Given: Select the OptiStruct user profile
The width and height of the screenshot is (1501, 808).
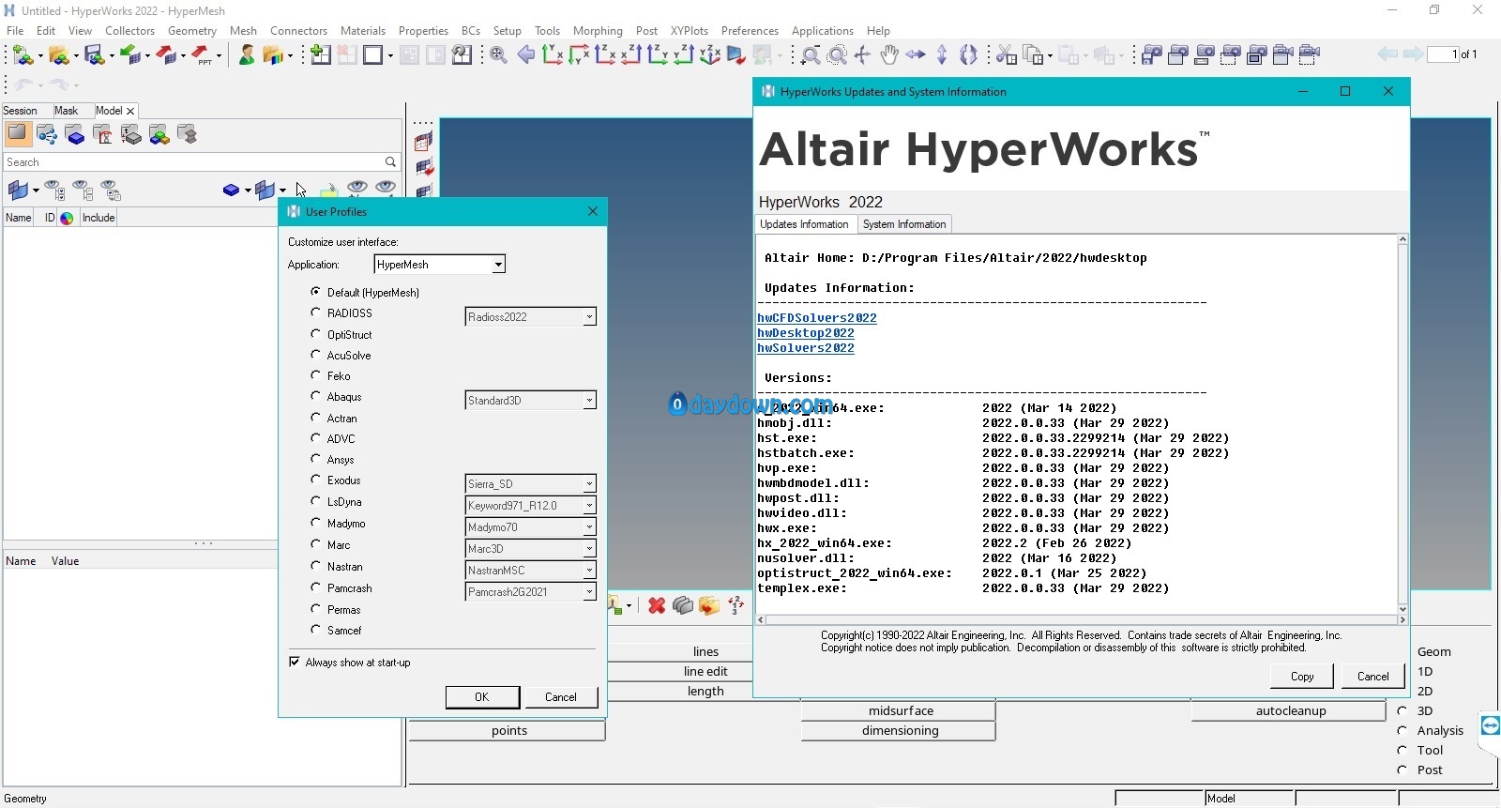Looking at the screenshot, I should click(x=316, y=334).
